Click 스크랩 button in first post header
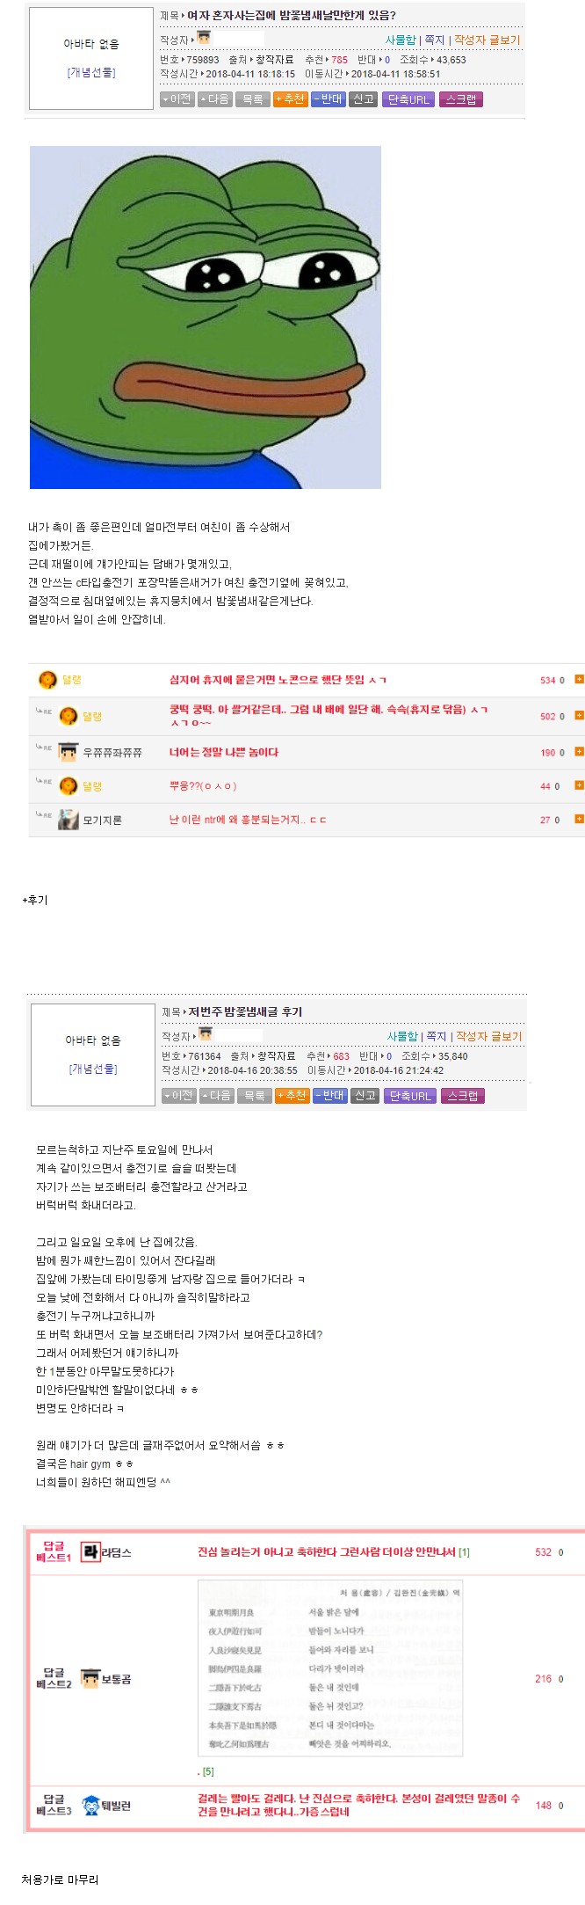The image size is (585, 1905). tap(461, 99)
